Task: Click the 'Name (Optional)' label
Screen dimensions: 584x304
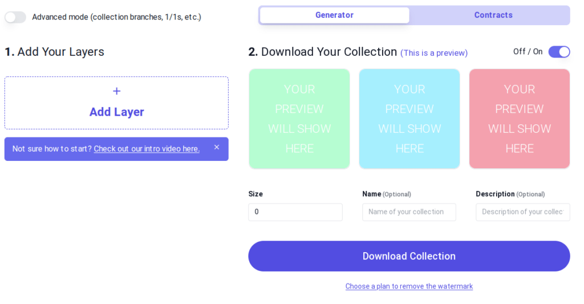Action: tap(387, 194)
